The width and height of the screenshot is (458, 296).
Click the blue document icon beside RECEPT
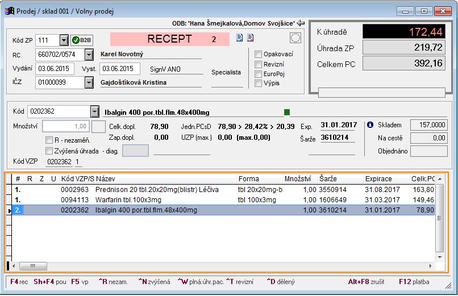pyautogui.click(x=240, y=38)
